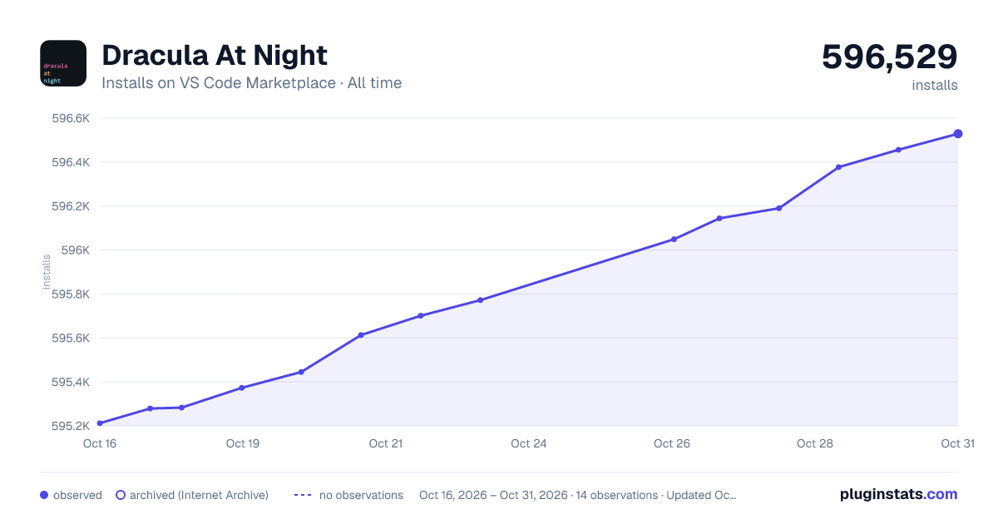
Task: Select the data point near 595.6K above Oct 21
Action: pyautogui.click(x=361, y=335)
